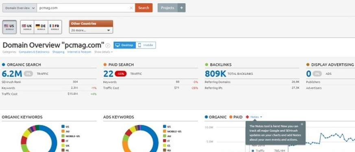
Task: Click organic Keywords value 2.3M
Action: pos(74,88)
